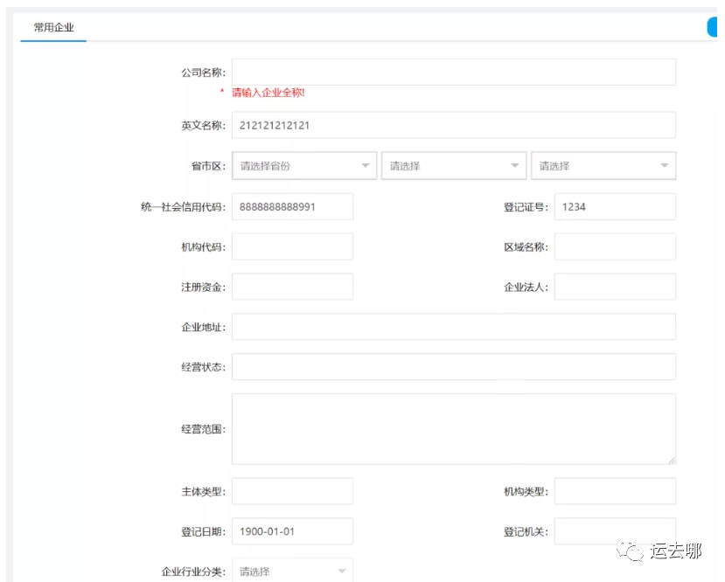This screenshot has width=725, height=582.
Task: Expand the 企业行业分类 dropdown
Action: pyautogui.click(x=292, y=572)
